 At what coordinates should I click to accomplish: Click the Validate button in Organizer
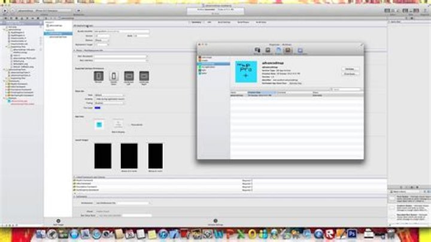[x=350, y=69]
